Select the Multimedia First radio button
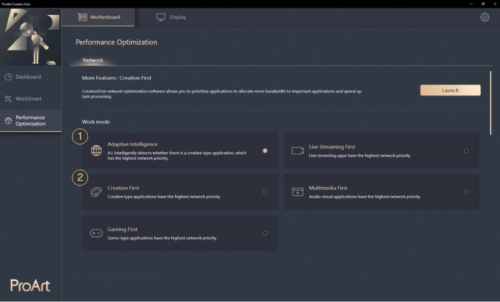 point(466,192)
